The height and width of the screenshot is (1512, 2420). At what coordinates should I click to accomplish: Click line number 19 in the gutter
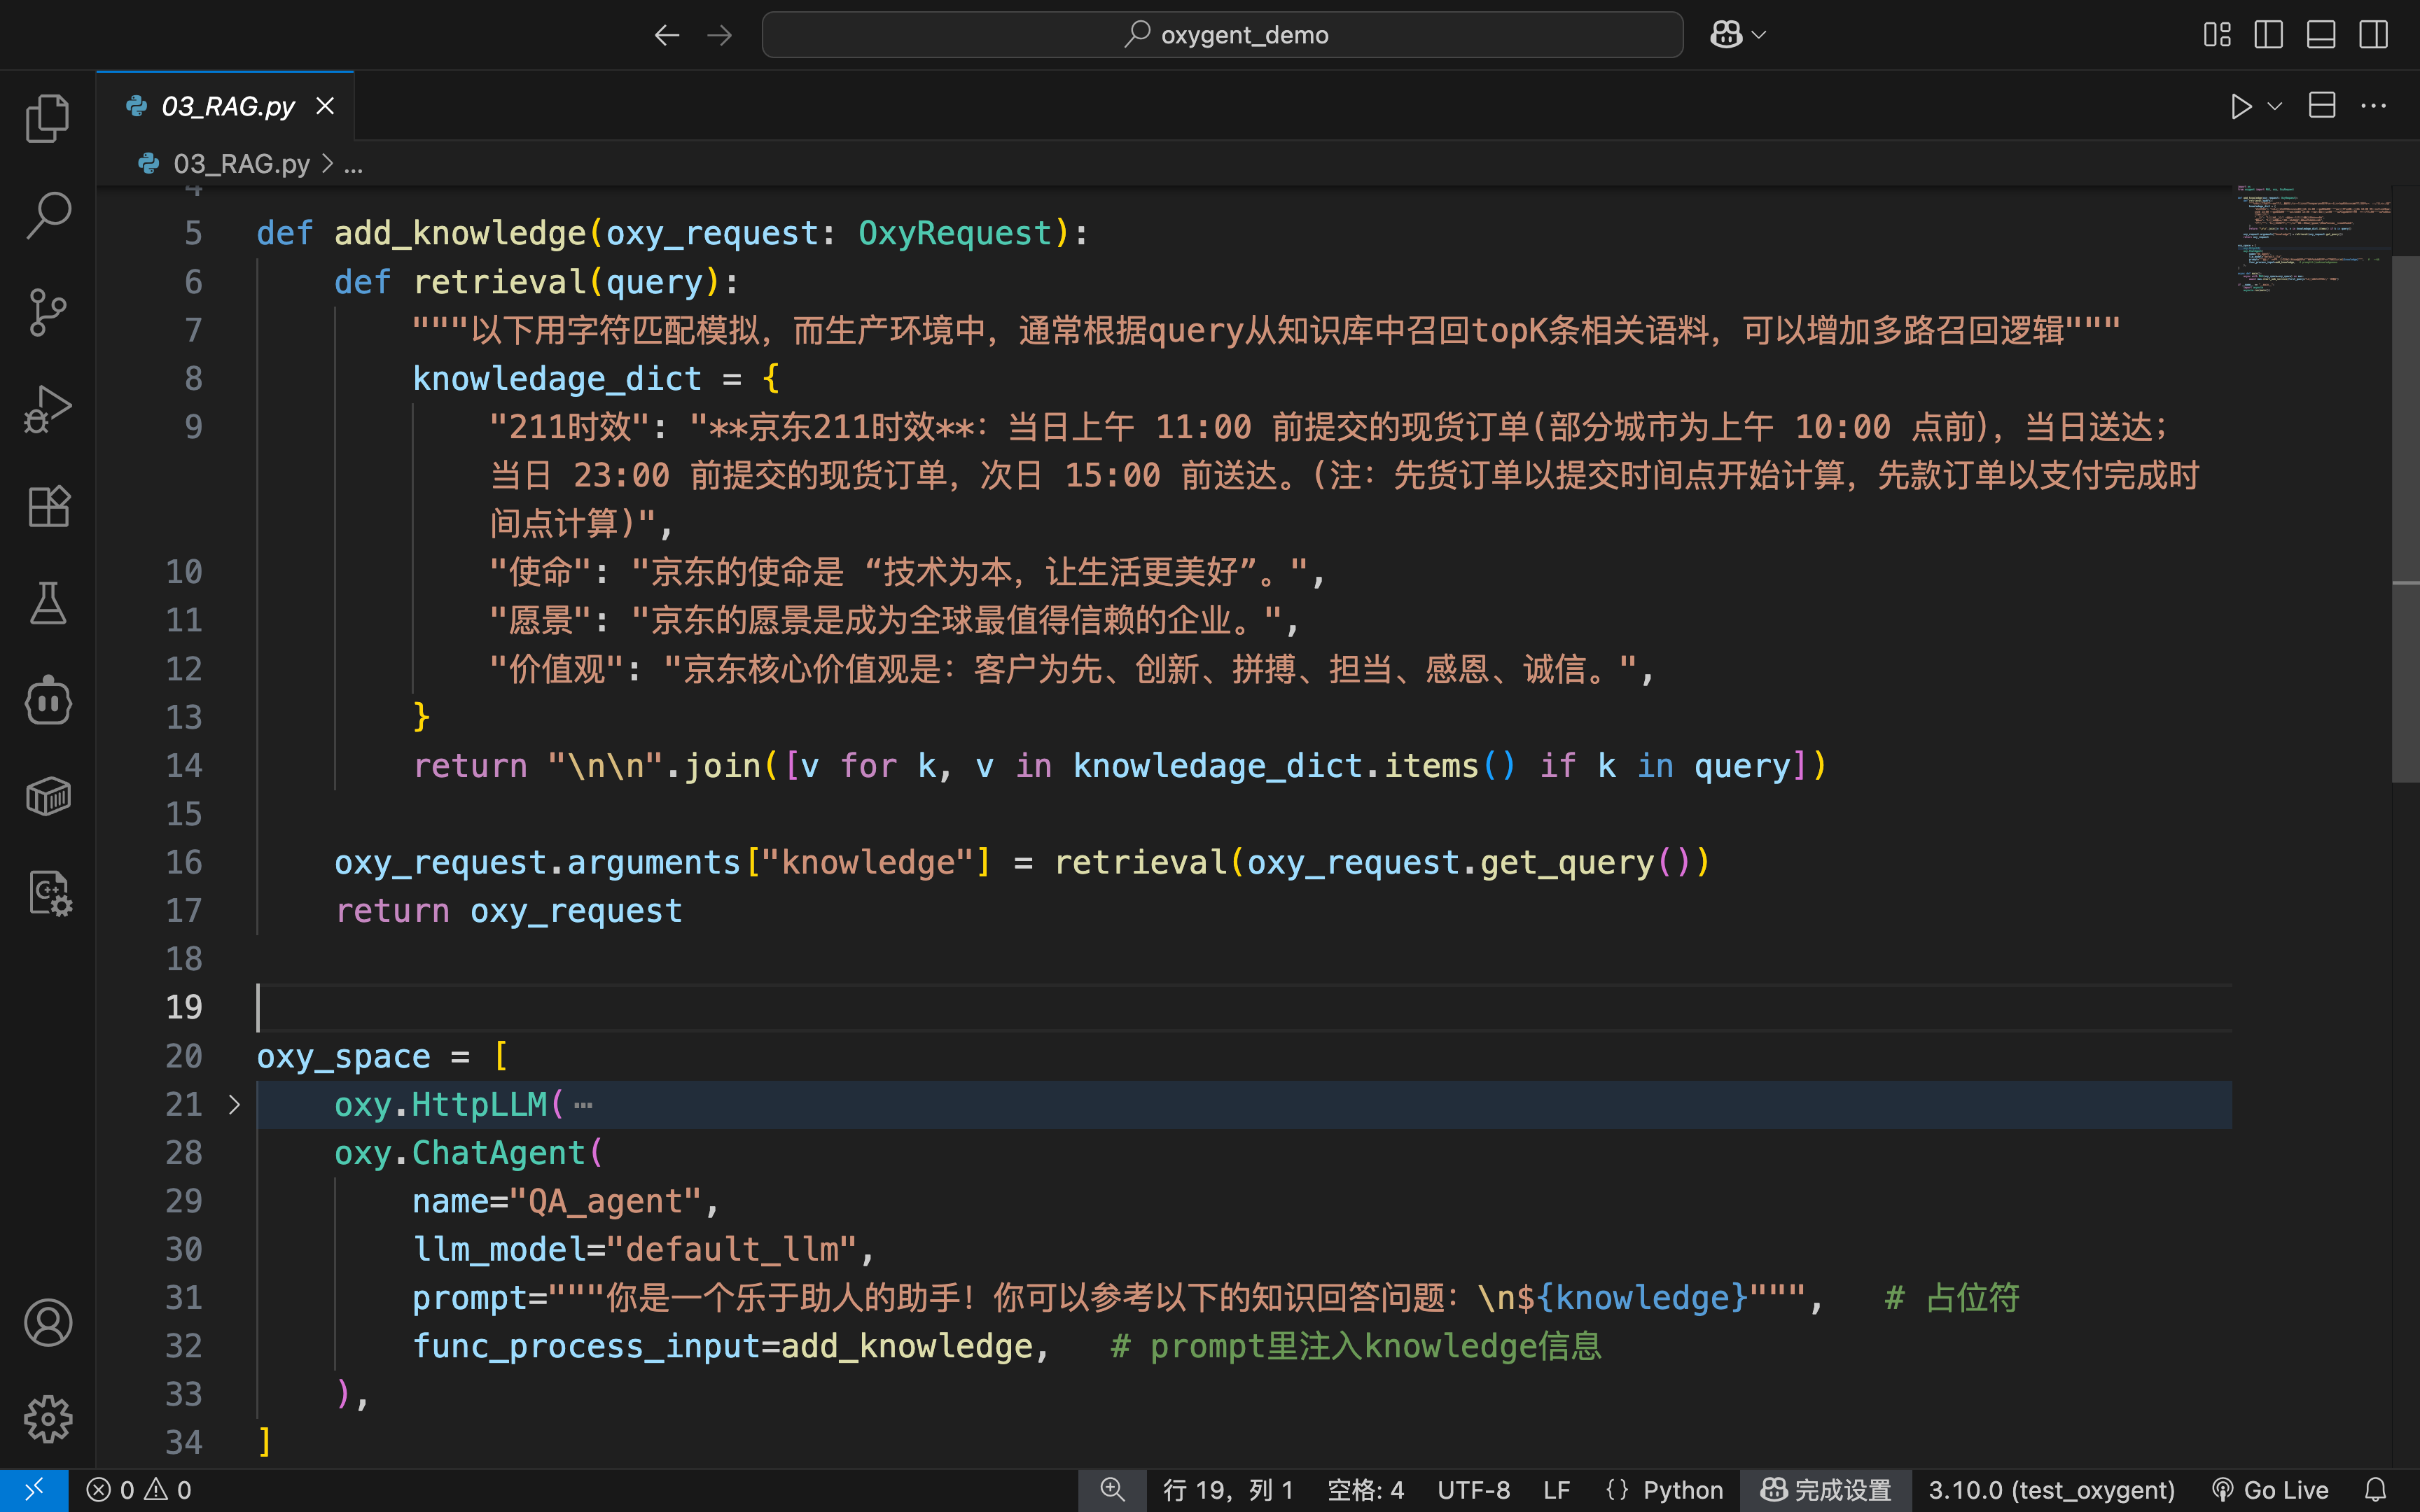184,1007
